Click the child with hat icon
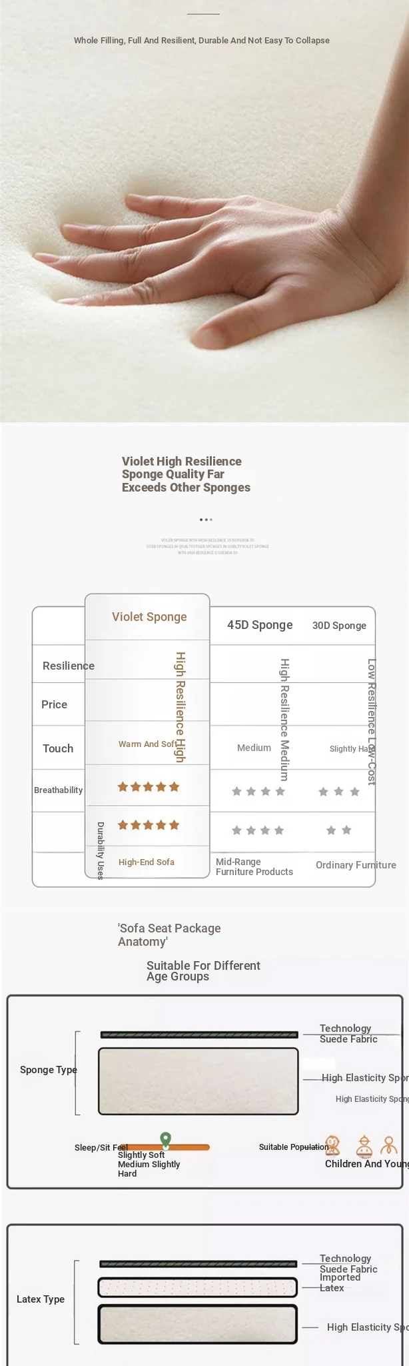 pyautogui.click(x=363, y=1145)
